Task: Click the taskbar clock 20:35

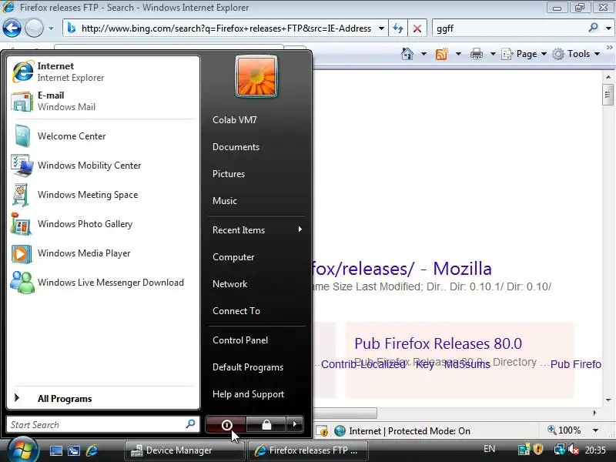Action: click(x=595, y=450)
